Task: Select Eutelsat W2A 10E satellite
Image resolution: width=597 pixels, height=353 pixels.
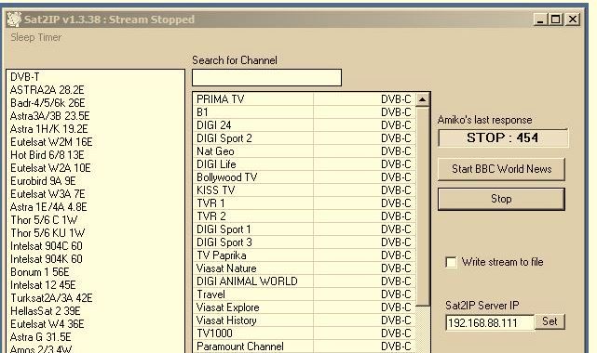Action: point(96,168)
